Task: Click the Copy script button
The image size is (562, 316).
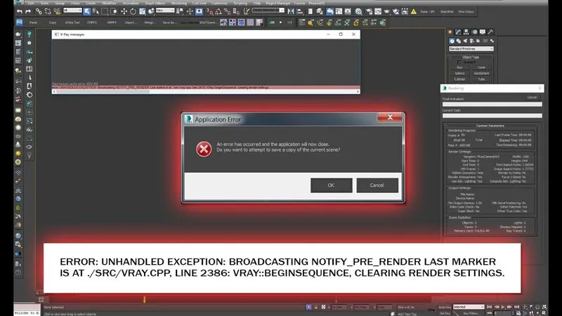Action: (x=52, y=22)
